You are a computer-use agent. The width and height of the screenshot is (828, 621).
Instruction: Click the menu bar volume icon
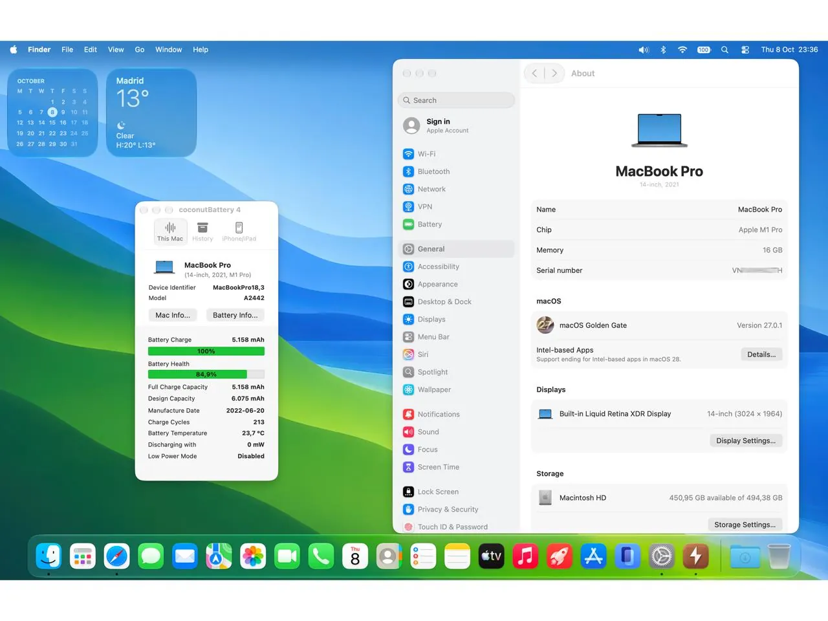coord(644,50)
